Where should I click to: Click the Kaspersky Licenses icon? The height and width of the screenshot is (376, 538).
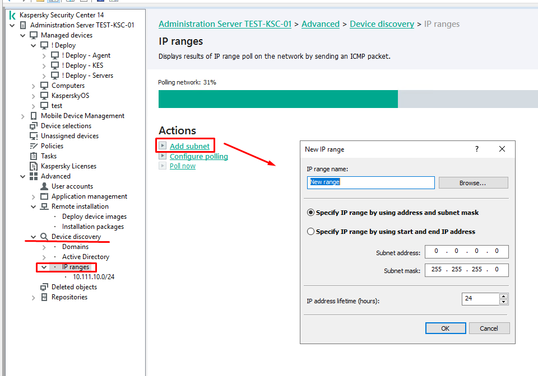34,166
